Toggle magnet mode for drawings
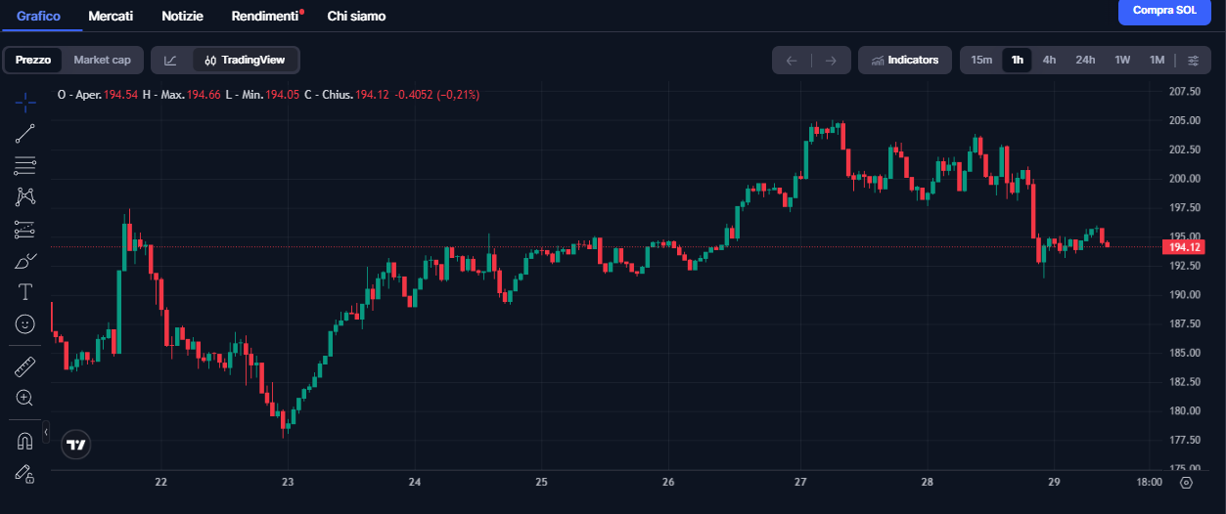 (x=25, y=441)
